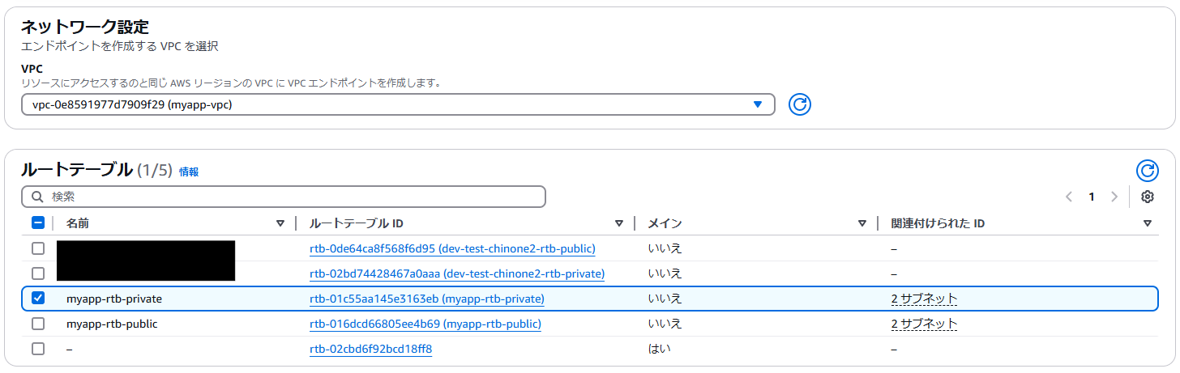Uncheck the myapp-rtb-private row checkbox
The width and height of the screenshot is (1180, 373).
[38, 299]
